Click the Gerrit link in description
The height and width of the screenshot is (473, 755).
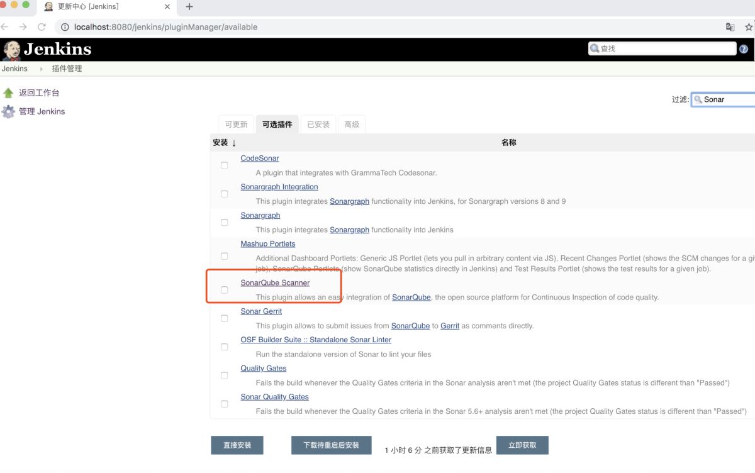click(x=450, y=326)
